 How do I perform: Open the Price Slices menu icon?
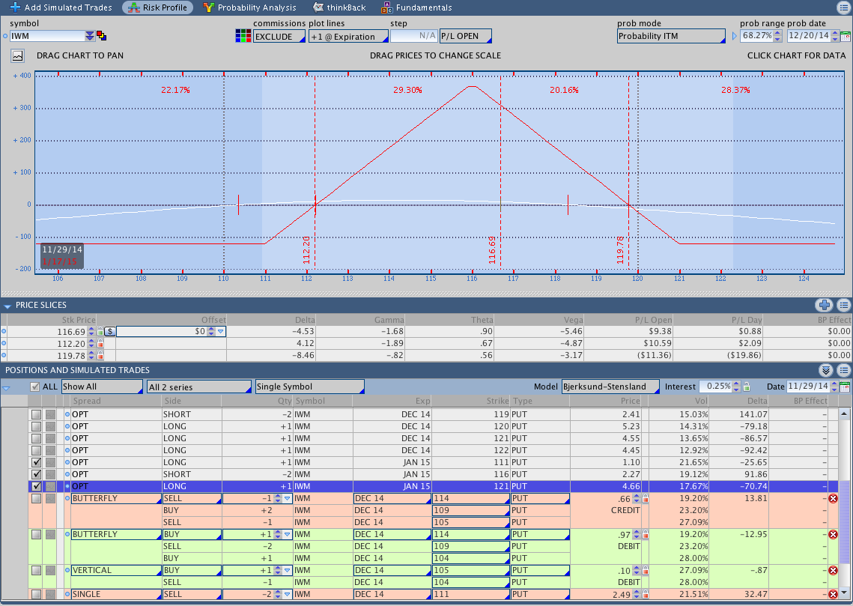(x=844, y=305)
